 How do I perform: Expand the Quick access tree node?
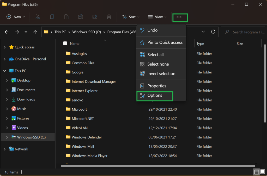pos(5,47)
